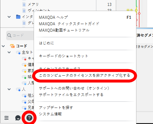Click the green-dot 娯楽 code icon
This screenshot has width=153, height=124.
tap(24, 77)
